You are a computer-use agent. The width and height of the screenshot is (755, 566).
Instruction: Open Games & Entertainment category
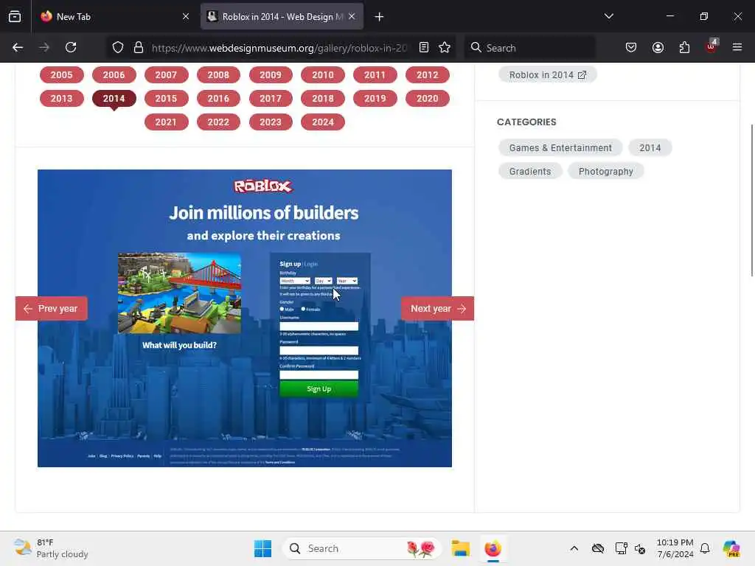pyautogui.click(x=560, y=147)
